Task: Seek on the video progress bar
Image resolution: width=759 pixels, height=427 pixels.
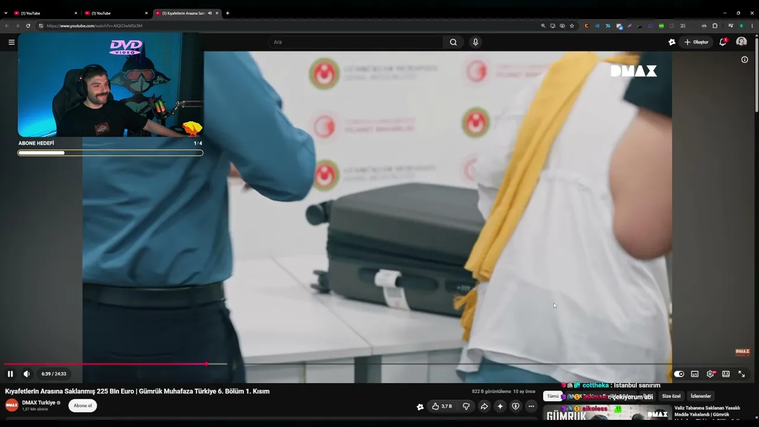Action: pos(379,364)
